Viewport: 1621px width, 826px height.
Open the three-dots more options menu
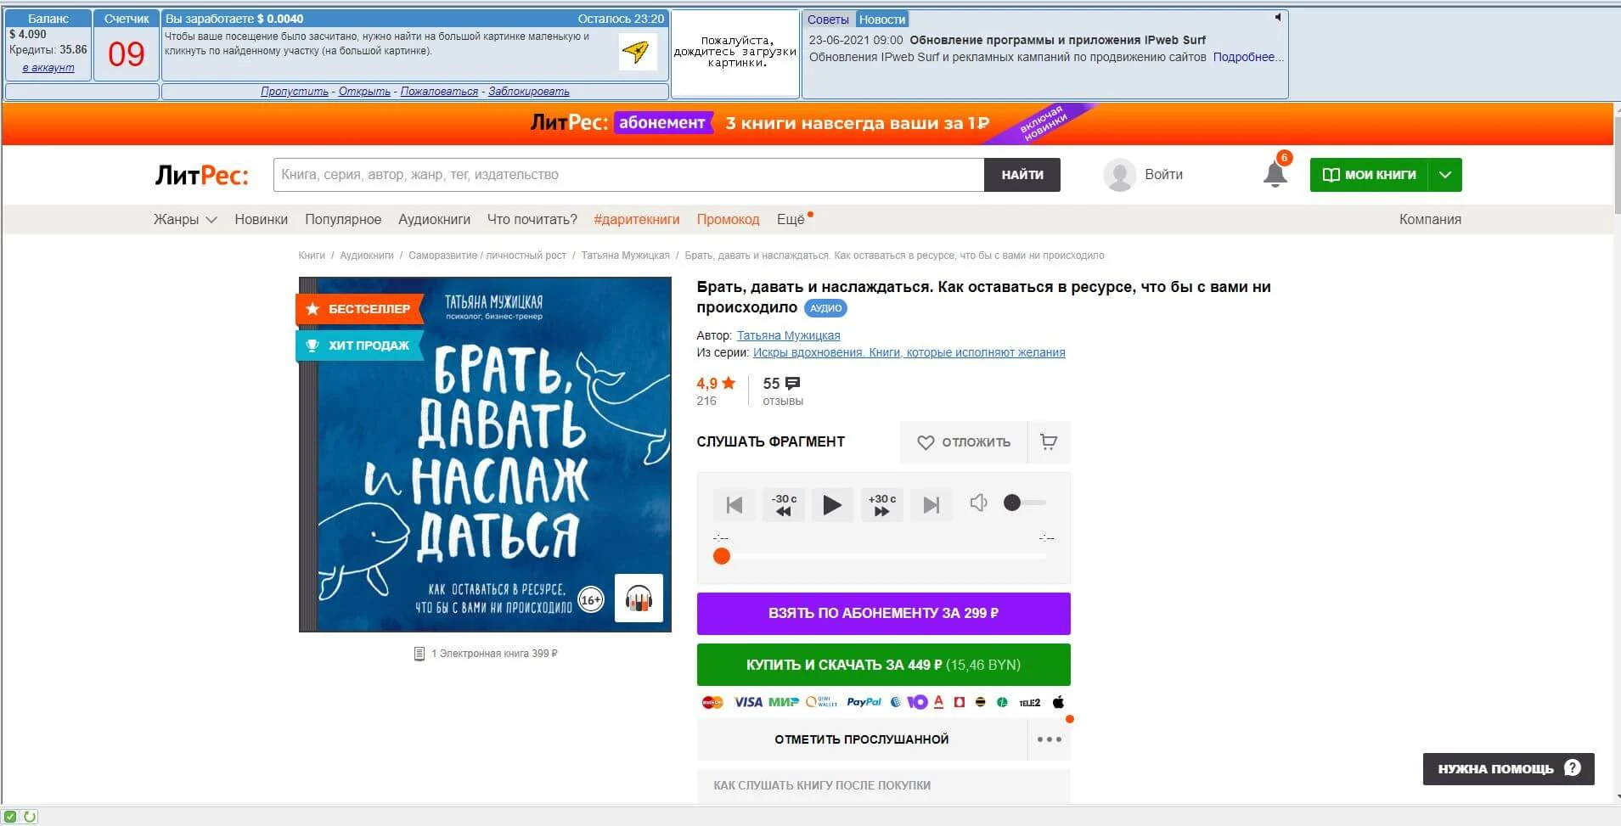click(1050, 739)
